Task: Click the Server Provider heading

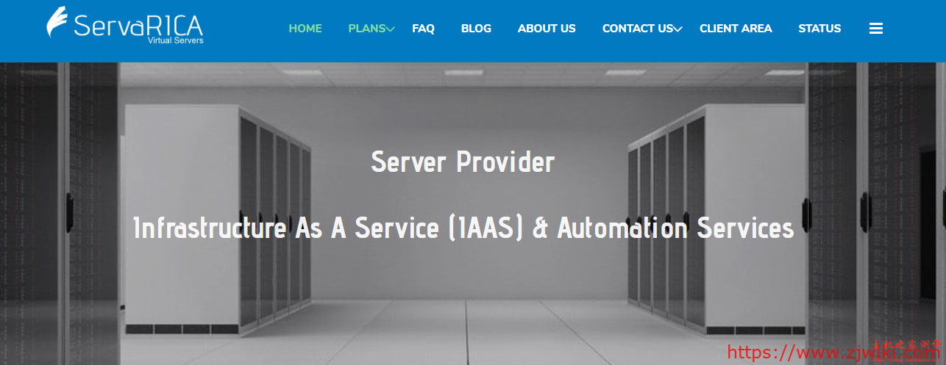Action: (463, 162)
